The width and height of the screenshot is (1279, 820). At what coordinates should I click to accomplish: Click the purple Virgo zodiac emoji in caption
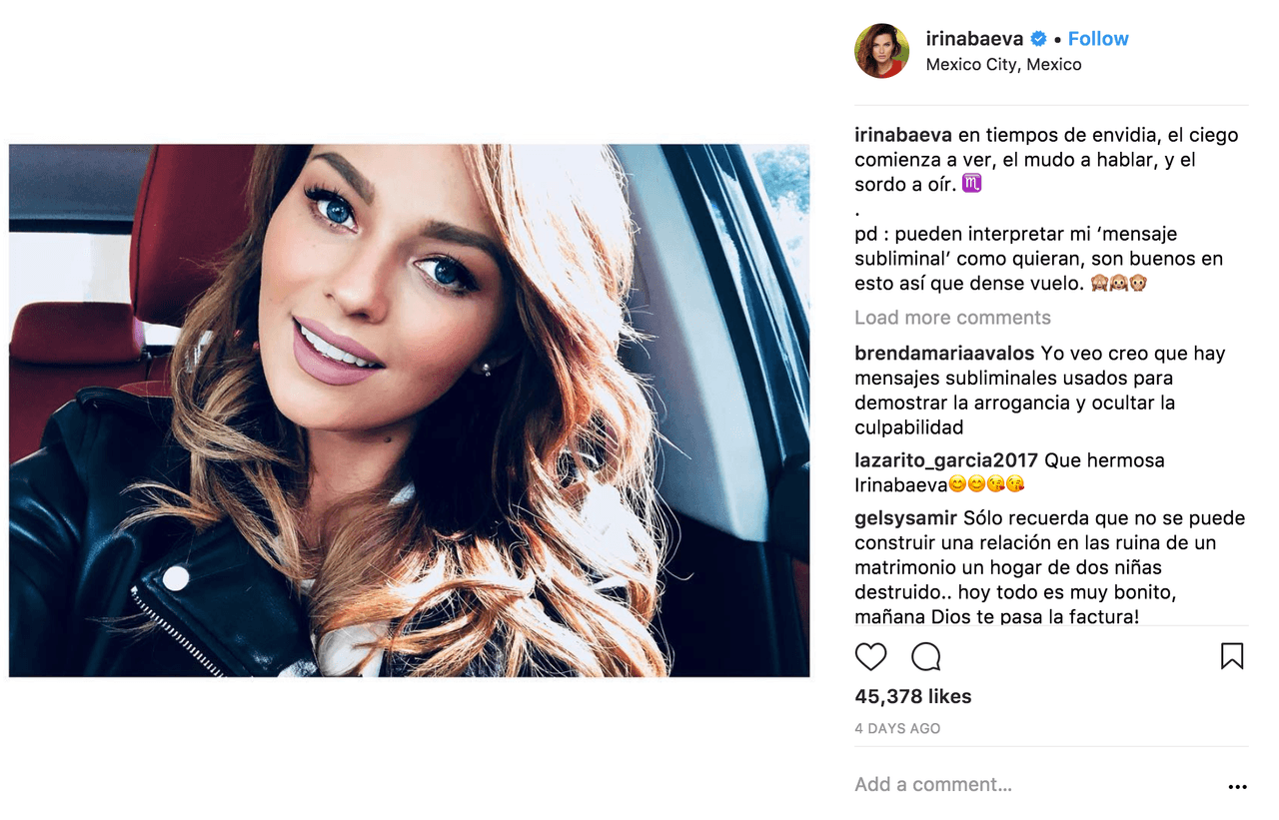(974, 183)
